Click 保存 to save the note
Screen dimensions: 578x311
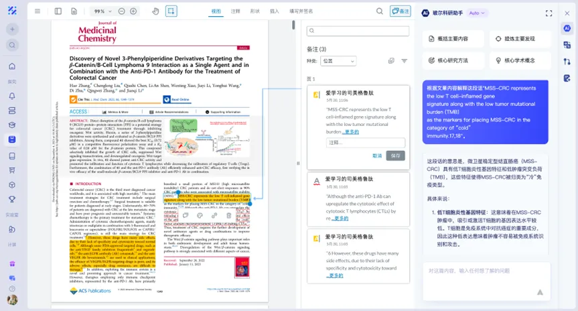tap(396, 155)
